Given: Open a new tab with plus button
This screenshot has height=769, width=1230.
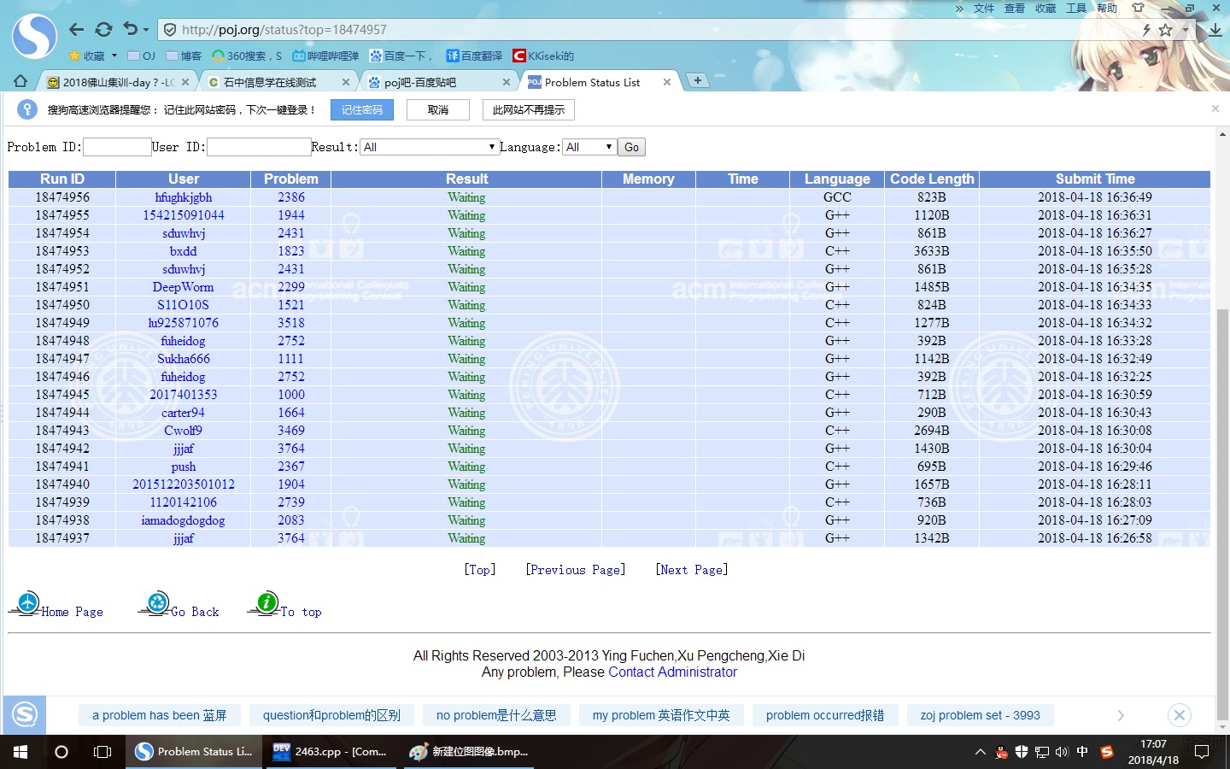Looking at the screenshot, I should 698,80.
